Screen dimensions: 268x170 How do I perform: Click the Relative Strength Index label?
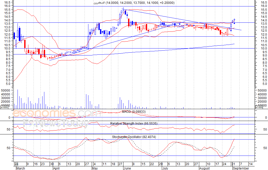(x=134, y=124)
